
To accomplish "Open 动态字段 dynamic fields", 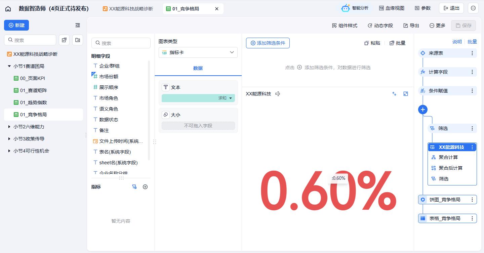I will [x=380, y=26].
